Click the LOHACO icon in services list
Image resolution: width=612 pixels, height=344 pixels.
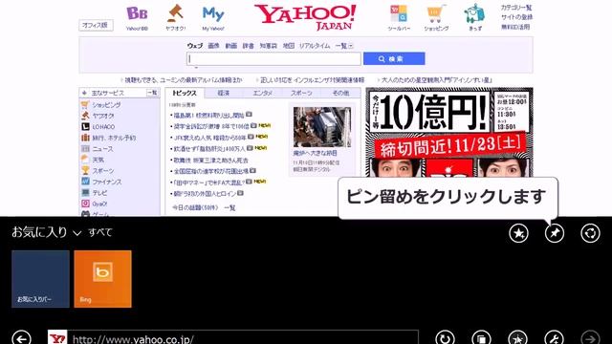tap(85, 127)
